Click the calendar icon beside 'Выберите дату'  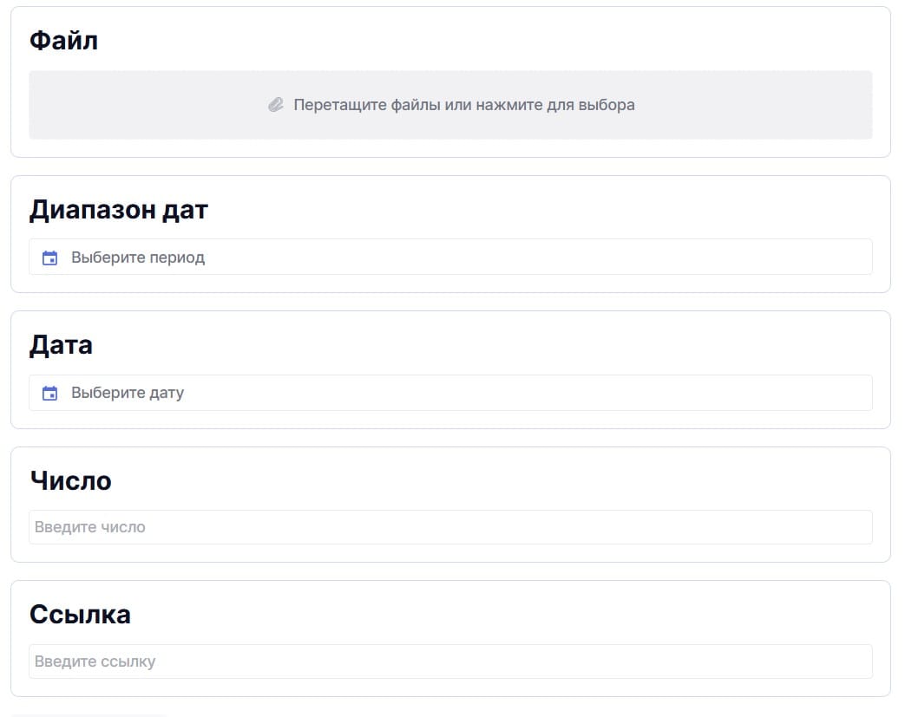click(x=50, y=393)
